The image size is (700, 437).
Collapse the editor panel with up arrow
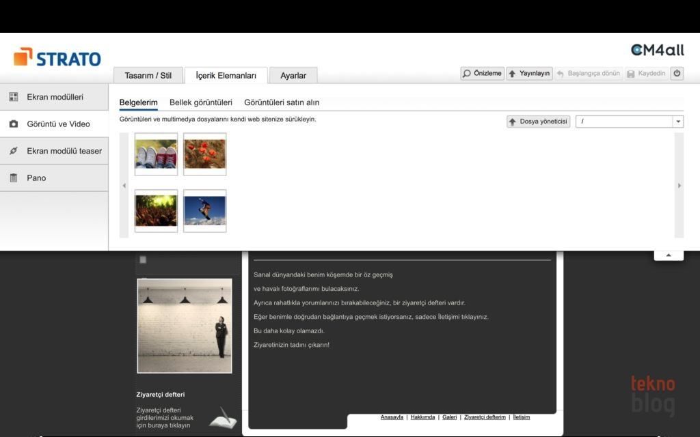[669, 255]
